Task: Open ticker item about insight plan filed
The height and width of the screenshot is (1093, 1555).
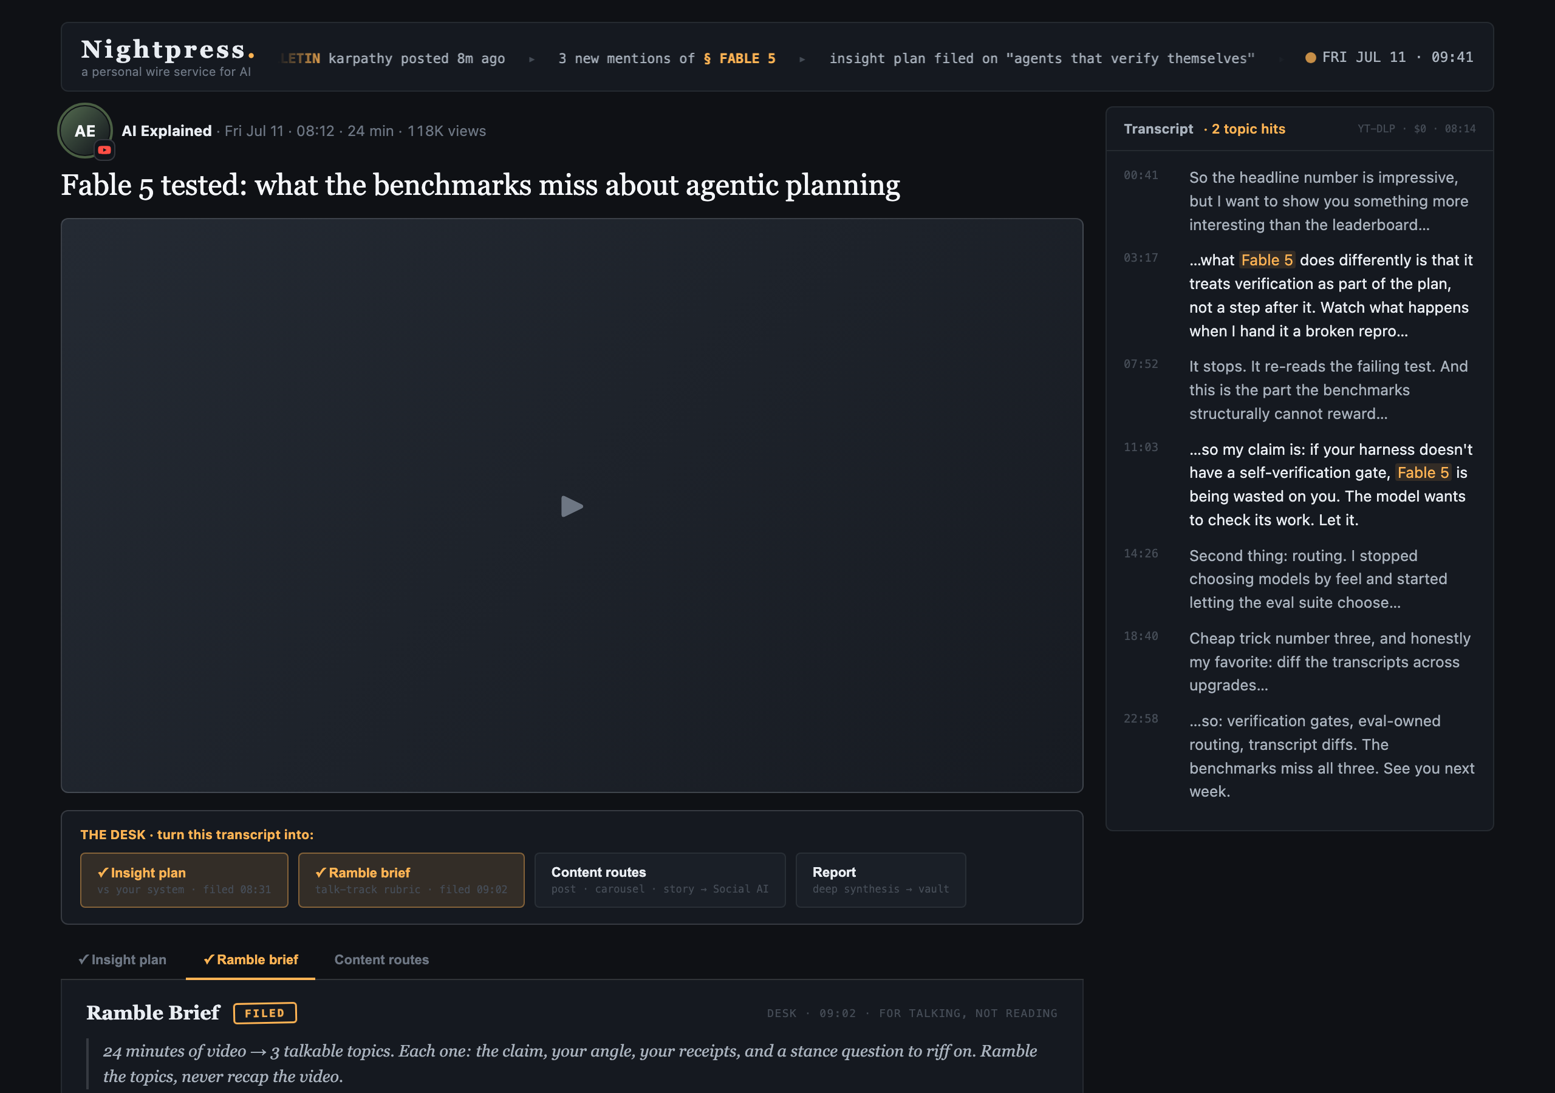Action: coord(1042,59)
